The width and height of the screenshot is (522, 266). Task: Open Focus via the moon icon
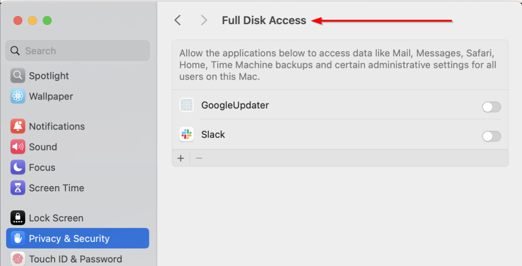point(18,167)
